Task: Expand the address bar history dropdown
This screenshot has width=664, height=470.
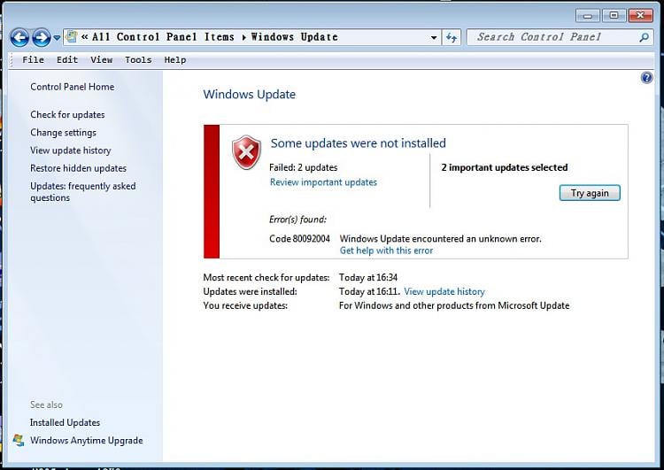Action: [x=434, y=37]
